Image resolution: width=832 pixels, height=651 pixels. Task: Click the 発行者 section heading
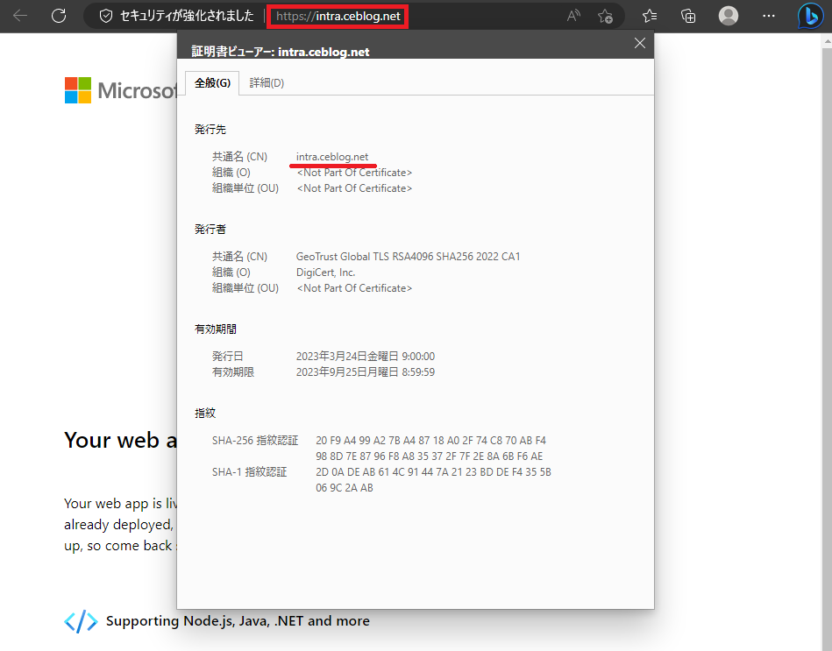point(210,229)
